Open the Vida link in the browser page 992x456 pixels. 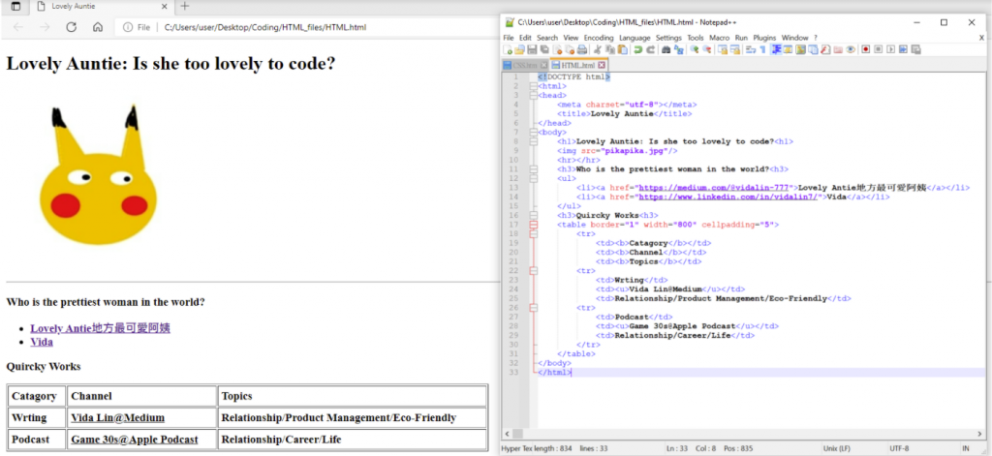(42, 342)
